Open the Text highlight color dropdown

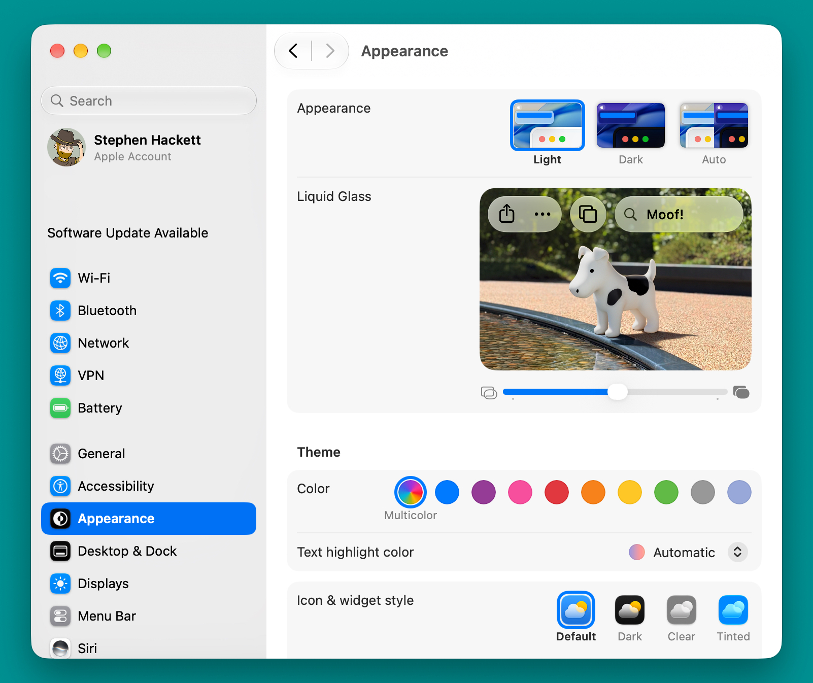pyautogui.click(x=737, y=552)
